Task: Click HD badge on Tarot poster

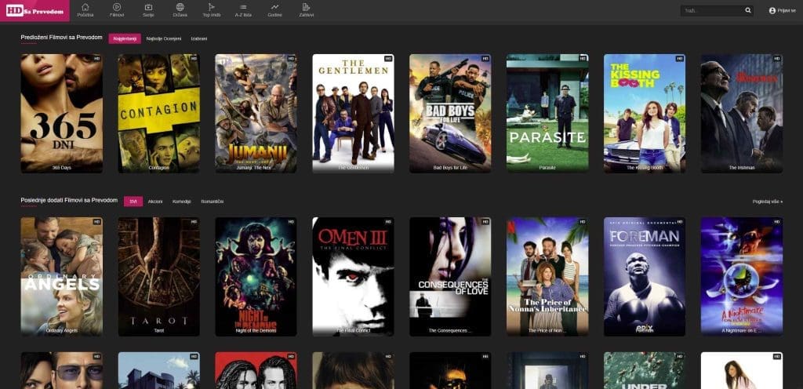Action: click(x=194, y=222)
